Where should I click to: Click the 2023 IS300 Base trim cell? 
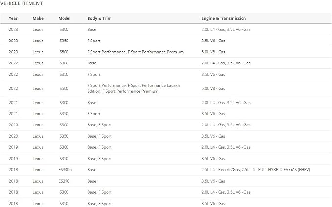(x=92, y=29)
